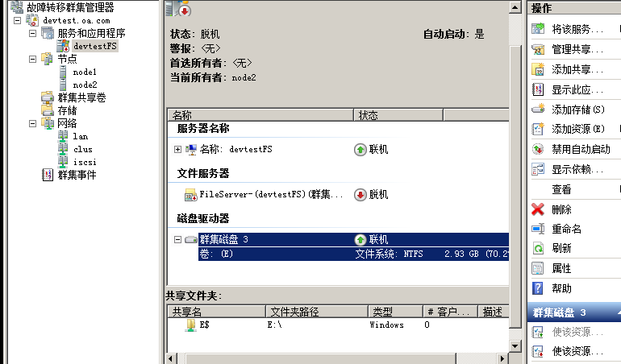Click the node2 server icon
Viewport: 621px width, 364px height.
tap(63, 85)
